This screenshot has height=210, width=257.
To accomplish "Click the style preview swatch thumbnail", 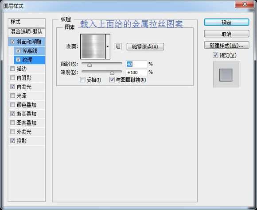I will click(226, 74).
